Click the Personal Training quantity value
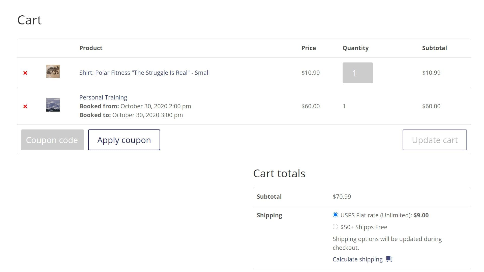Viewport: 484px width, 272px height. [344, 106]
